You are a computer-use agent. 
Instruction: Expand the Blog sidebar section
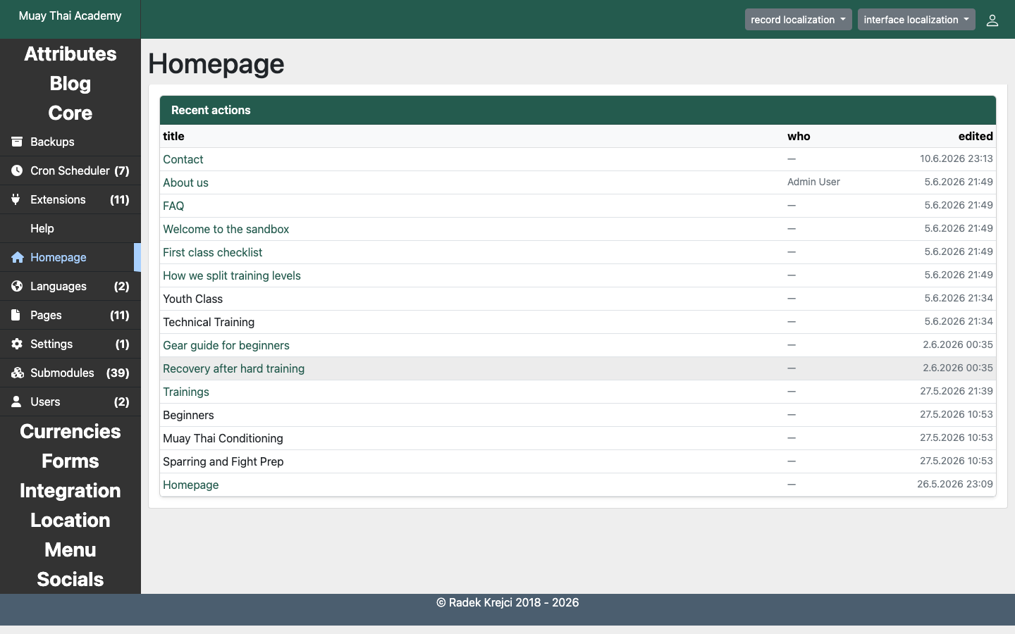tap(70, 83)
